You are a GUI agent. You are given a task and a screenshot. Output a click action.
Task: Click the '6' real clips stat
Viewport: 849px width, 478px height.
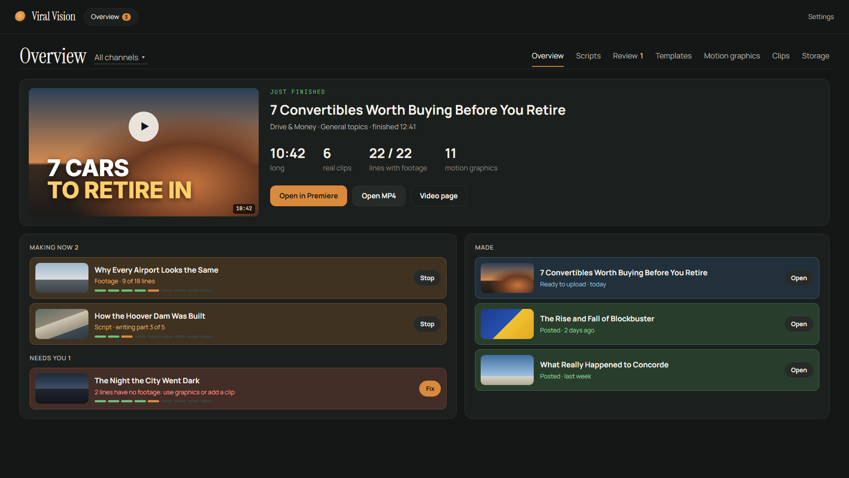337,159
